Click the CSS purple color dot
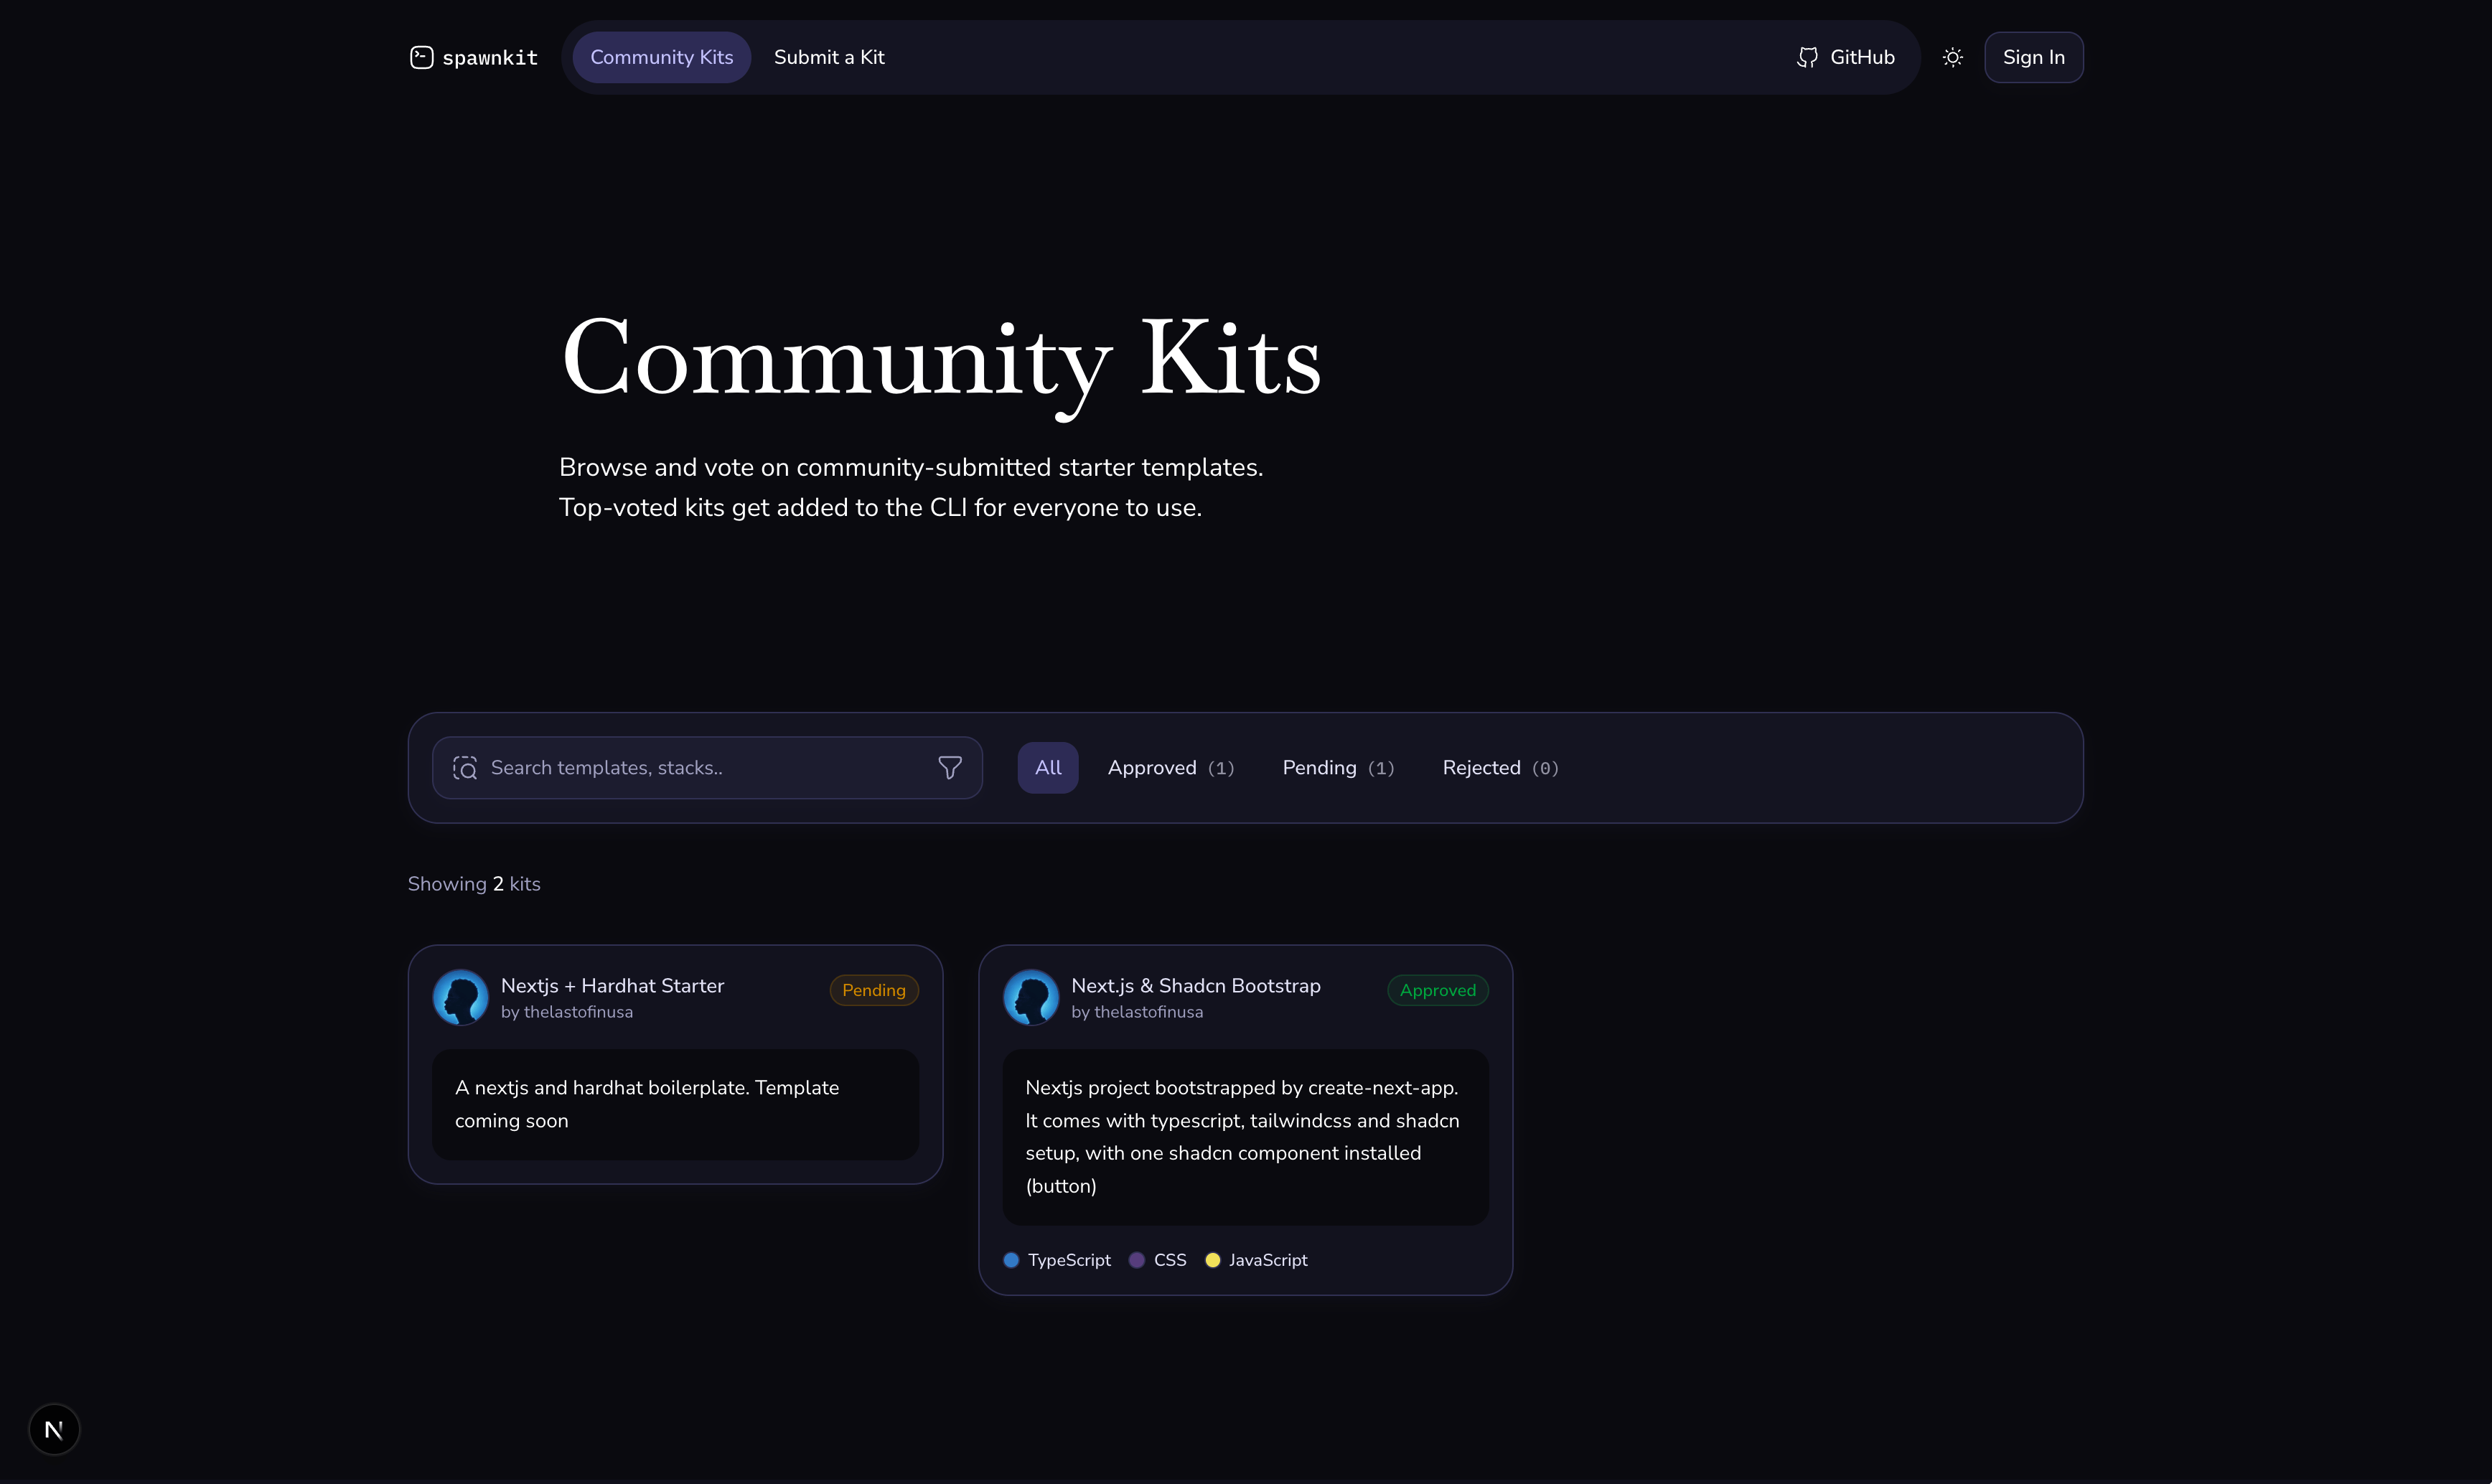Viewport: 2492px width, 1484px height. (x=1135, y=1260)
